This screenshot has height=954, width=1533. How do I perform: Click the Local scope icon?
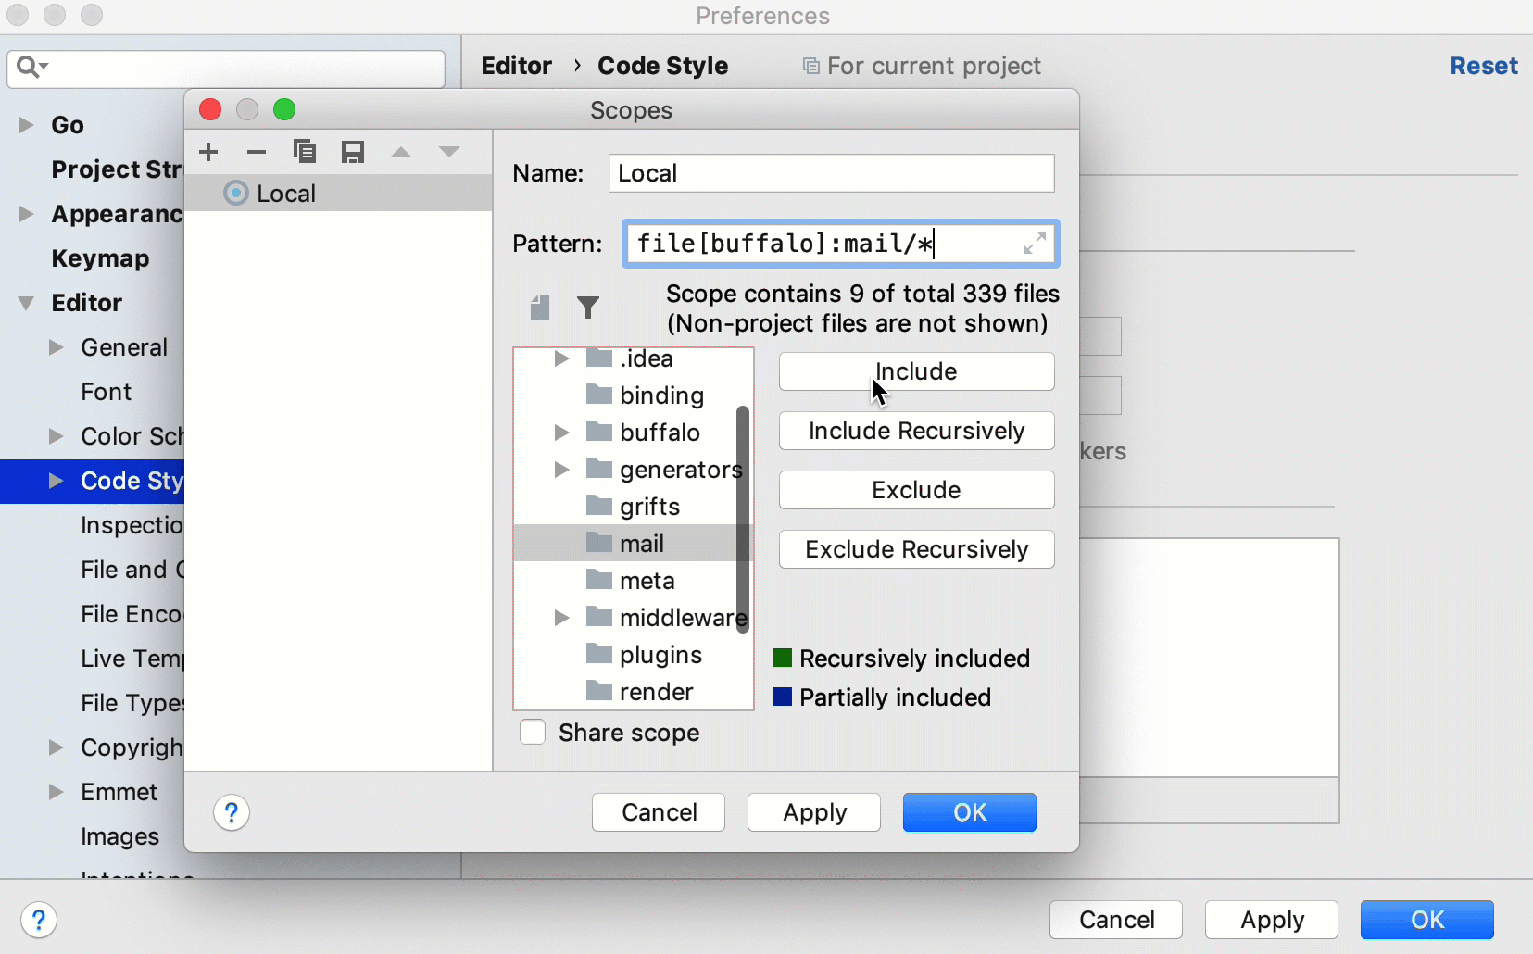tap(236, 193)
